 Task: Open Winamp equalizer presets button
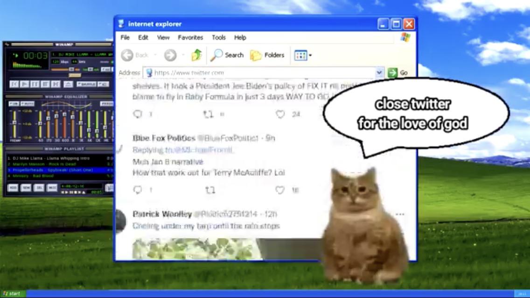pos(107,104)
